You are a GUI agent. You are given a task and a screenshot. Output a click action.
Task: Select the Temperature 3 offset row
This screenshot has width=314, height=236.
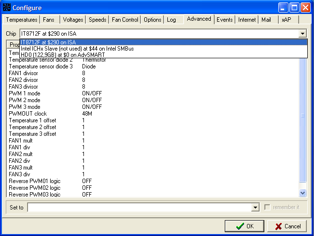[153, 134]
